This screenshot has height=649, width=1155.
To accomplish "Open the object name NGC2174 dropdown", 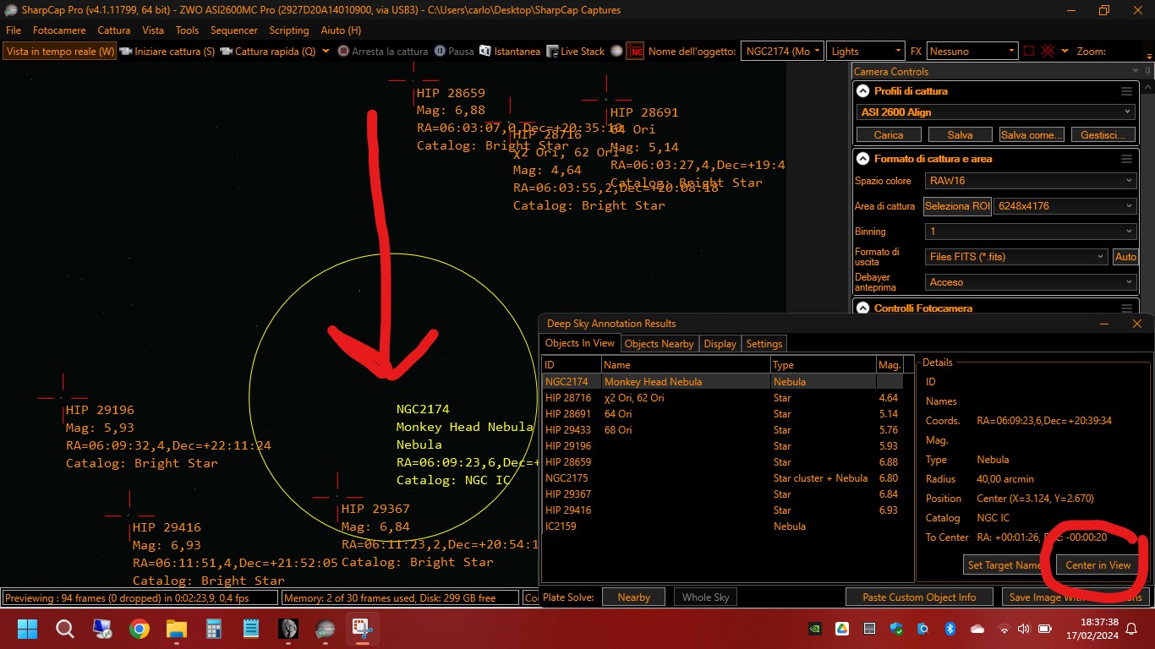I will click(x=817, y=52).
